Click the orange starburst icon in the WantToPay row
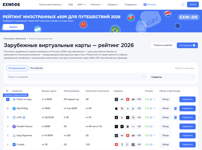 (x=122, y=108)
